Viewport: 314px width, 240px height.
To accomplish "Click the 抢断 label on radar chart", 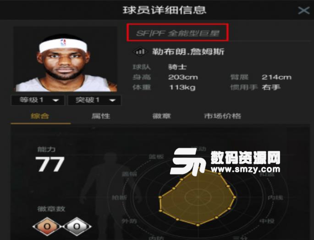I will (120, 197).
